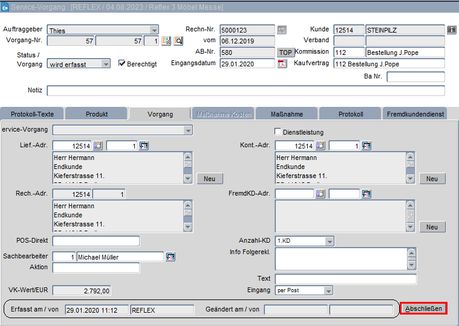Click lookup icon next to Sachbearbeiter Michael Müller
Viewport: 459px width, 326px height.
click(171, 257)
